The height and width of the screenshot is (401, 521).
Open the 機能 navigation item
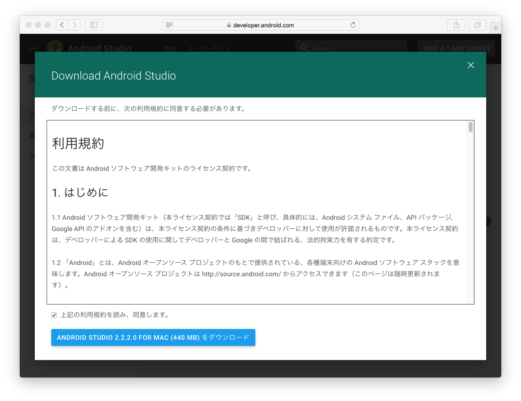[170, 49]
